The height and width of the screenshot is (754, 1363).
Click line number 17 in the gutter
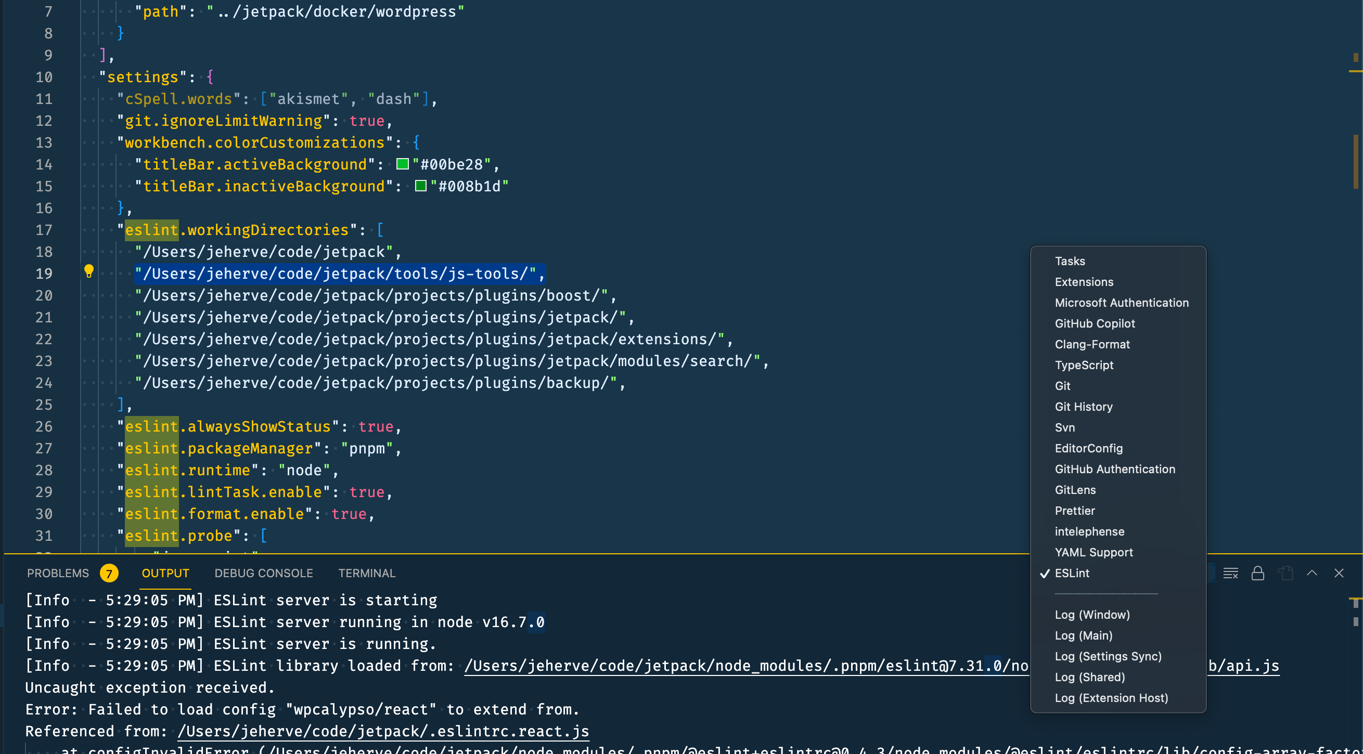tap(44, 230)
